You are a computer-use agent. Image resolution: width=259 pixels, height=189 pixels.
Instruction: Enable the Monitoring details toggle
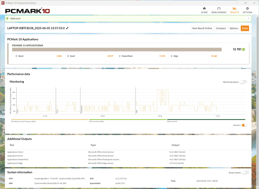243,82
